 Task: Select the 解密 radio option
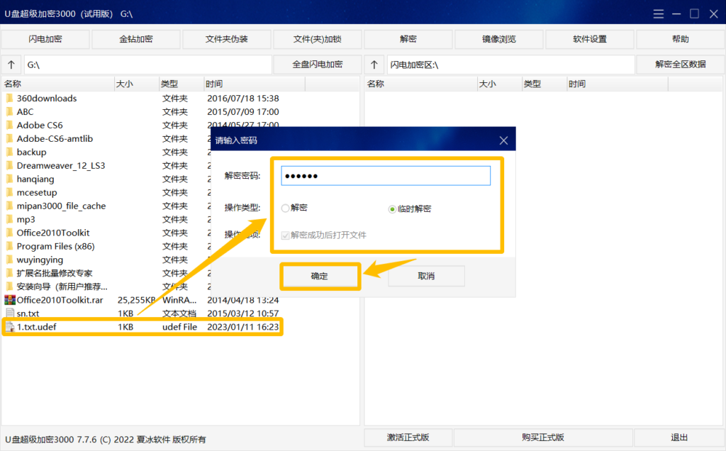pyautogui.click(x=285, y=208)
